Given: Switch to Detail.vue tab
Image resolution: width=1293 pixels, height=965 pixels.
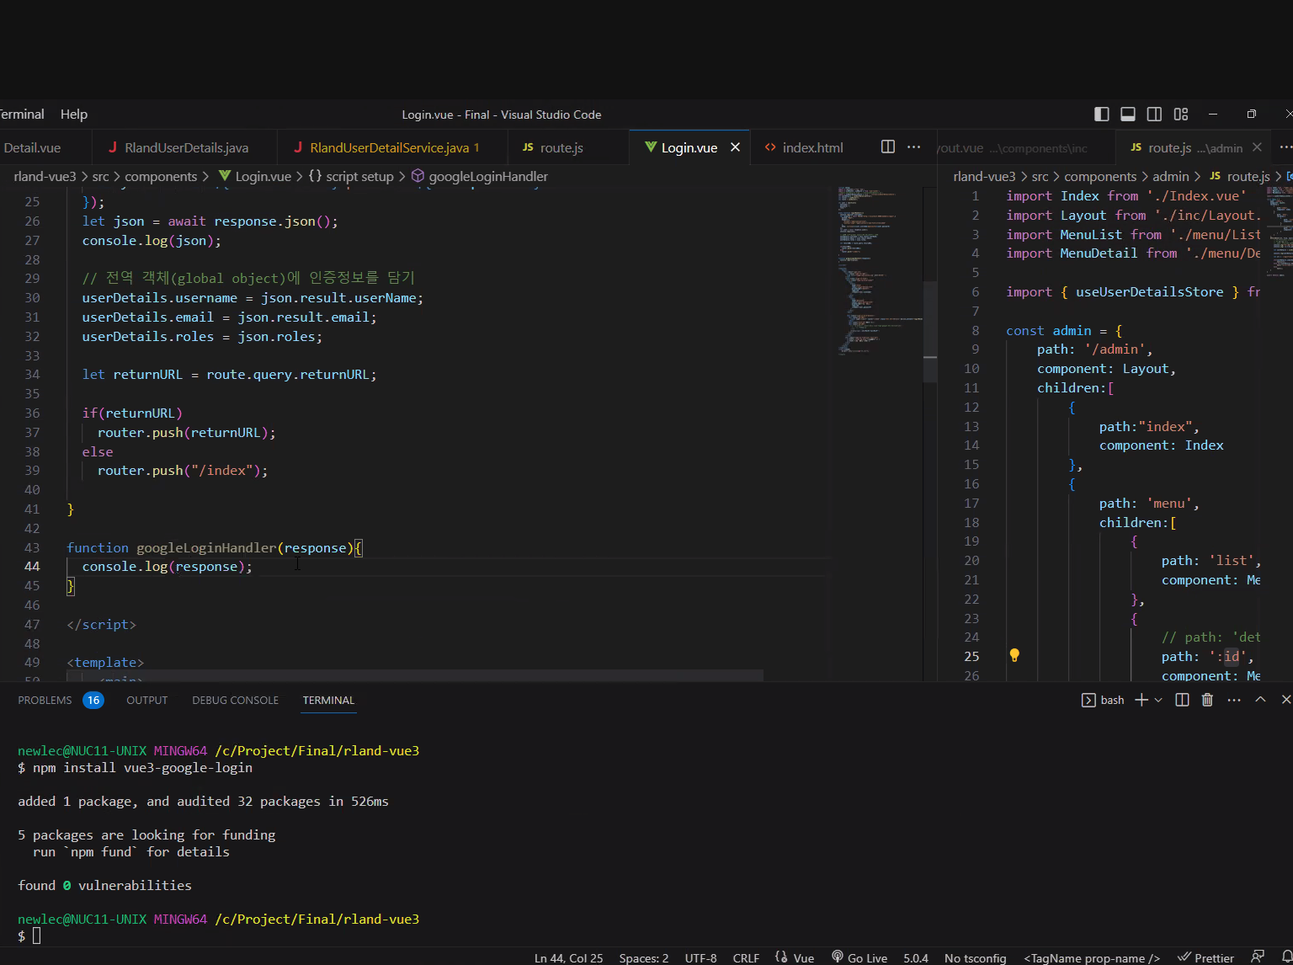Looking at the screenshot, I should pyautogui.click(x=32, y=147).
